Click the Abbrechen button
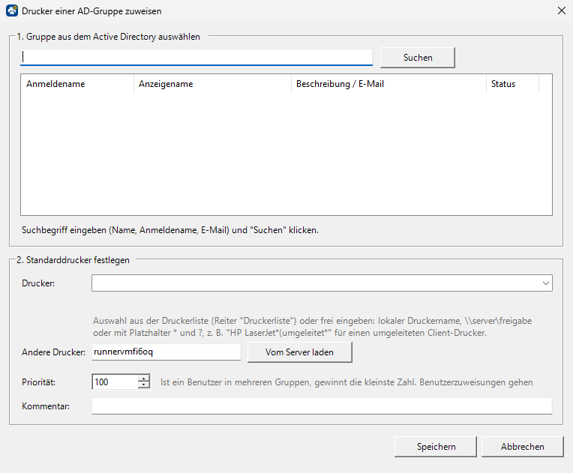 point(523,446)
